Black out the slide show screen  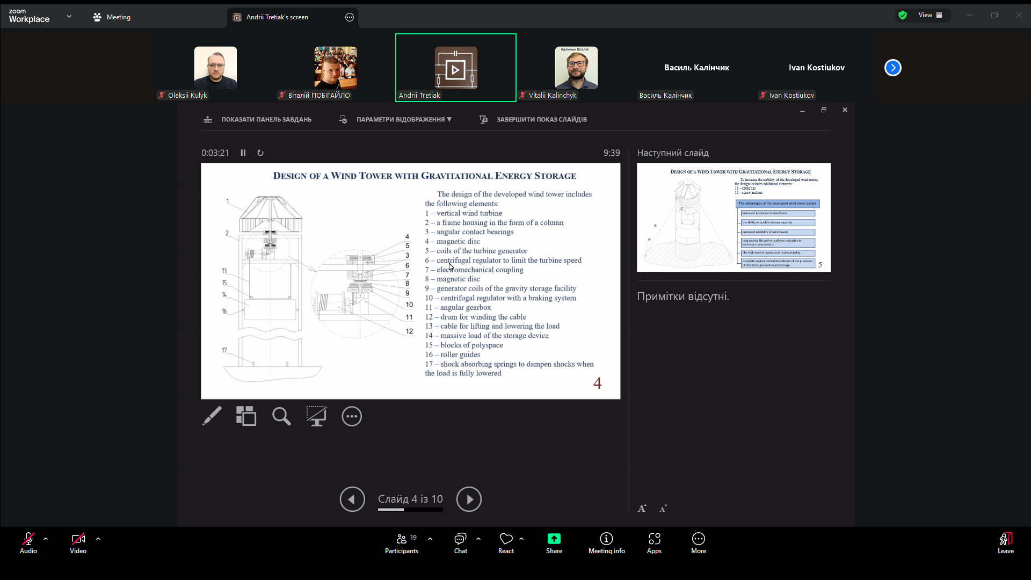coord(316,416)
